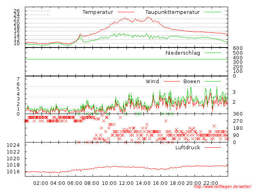The height and width of the screenshot is (190, 253).
Task: Click the 270 wind direction axis value
Action: [x=238, y=121]
